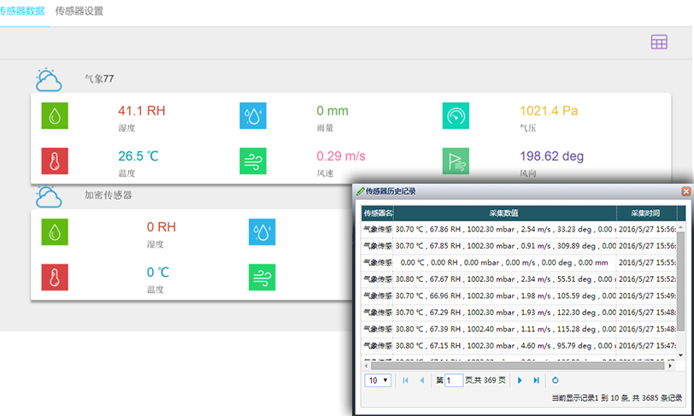Click the horizontal scrollbar in the history table
Screen dimensions: 694x416
pyautogui.click(x=517, y=366)
